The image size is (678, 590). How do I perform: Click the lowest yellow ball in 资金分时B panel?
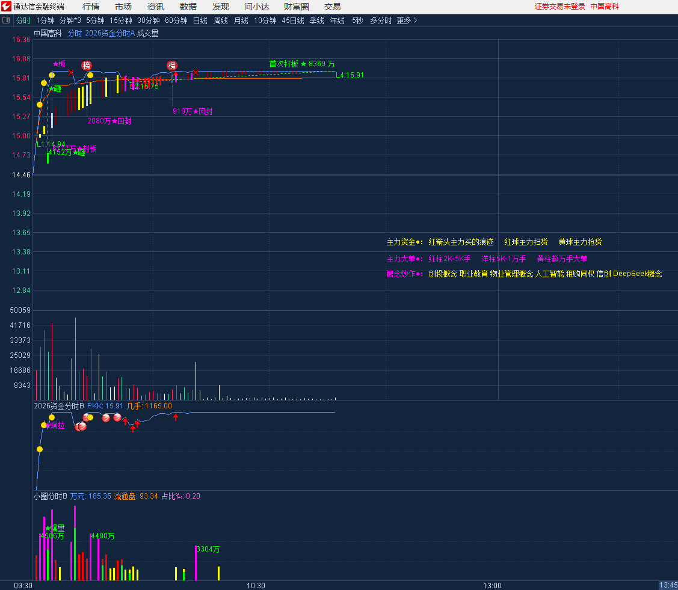tap(40, 449)
